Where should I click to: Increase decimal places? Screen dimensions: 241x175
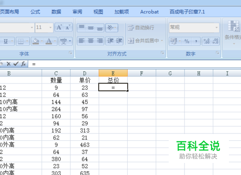[x=206, y=41]
